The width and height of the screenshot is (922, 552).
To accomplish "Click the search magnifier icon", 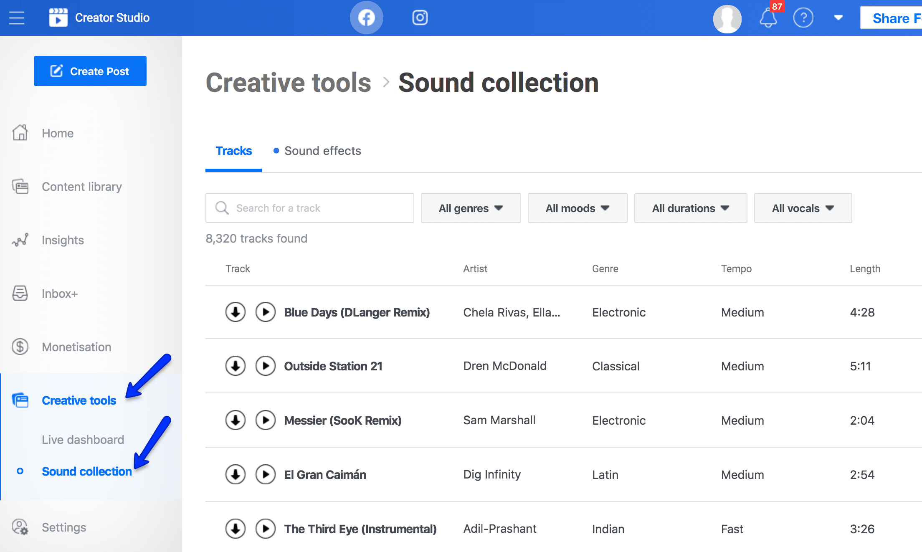I will tap(222, 208).
